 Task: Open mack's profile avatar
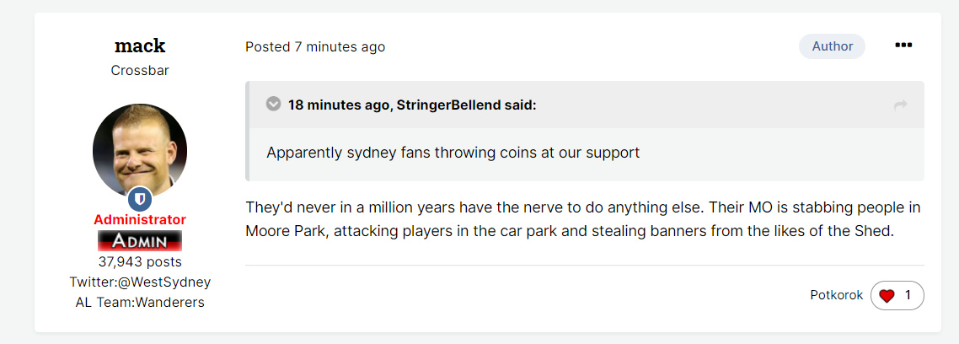click(x=140, y=151)
